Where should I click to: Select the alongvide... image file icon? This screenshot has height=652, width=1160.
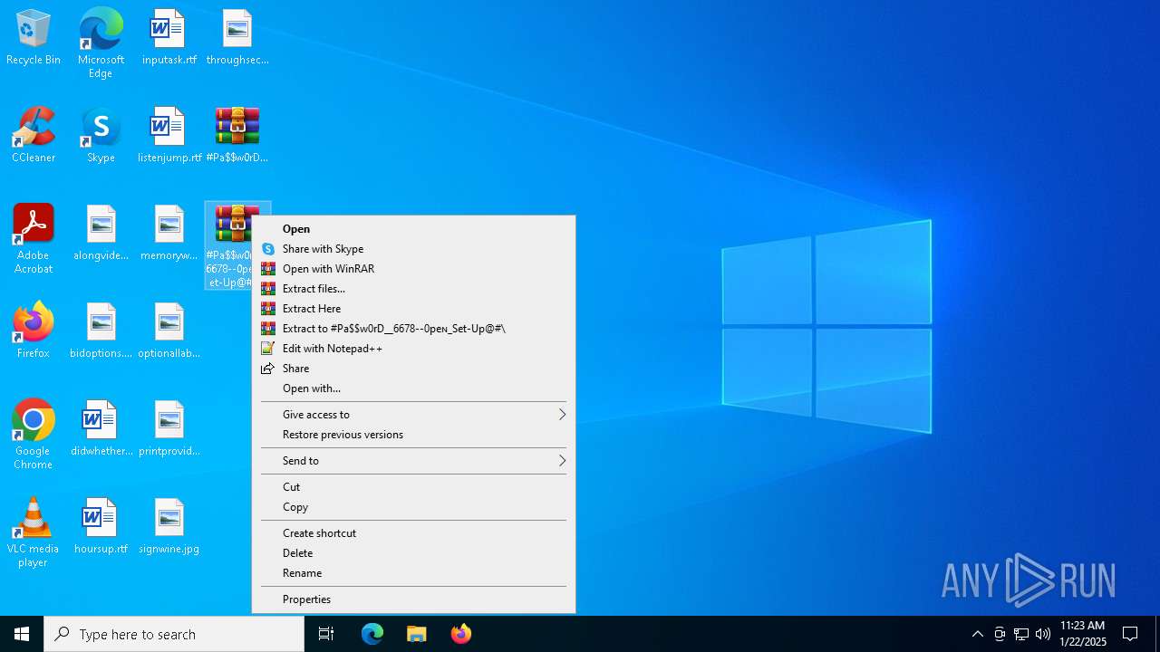click(x=101, y=233)
